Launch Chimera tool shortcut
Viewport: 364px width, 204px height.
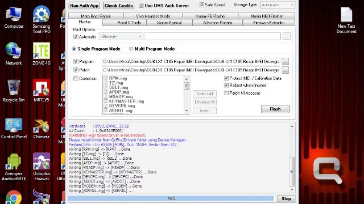pyautogui.click(x=42, y=129)
